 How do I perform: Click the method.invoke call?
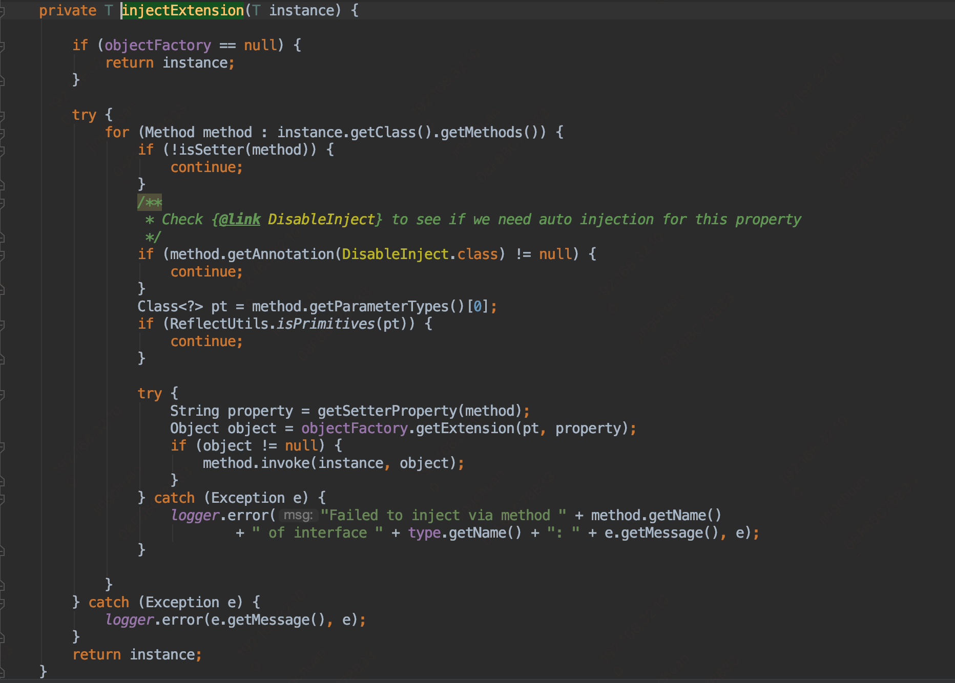point(256,463)
